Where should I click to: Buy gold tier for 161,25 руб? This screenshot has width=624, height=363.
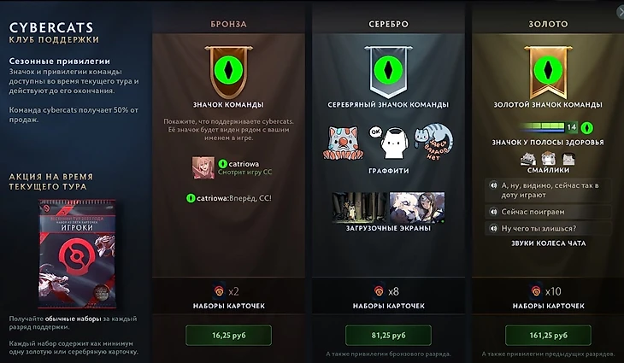(x=549, y=336)
